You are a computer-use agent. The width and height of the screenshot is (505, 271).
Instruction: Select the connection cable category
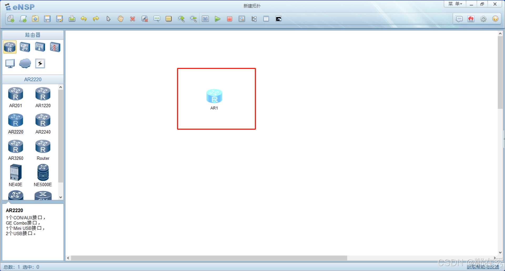40,63
